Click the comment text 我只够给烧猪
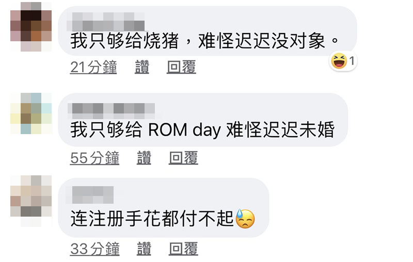 click(x=124, y=41)
